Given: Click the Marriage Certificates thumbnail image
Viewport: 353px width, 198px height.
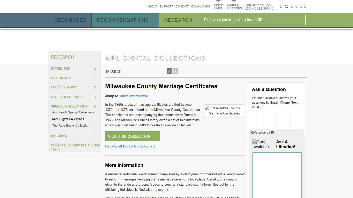Looking at the screenshot, I should 224,111.
